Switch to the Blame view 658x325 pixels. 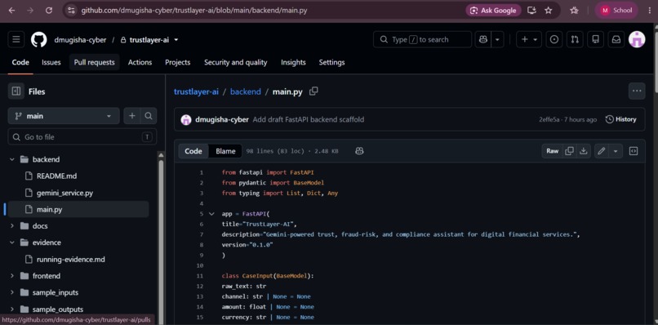tap(225, 151)
